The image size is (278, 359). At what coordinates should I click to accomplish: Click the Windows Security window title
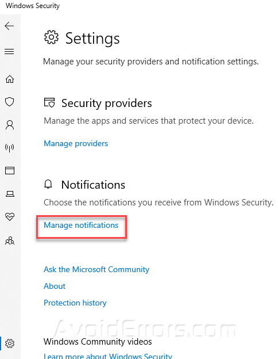coord(33,6)
